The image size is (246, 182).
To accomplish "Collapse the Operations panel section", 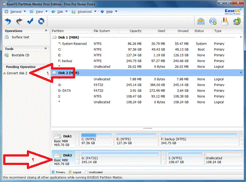I will [46, 30].
